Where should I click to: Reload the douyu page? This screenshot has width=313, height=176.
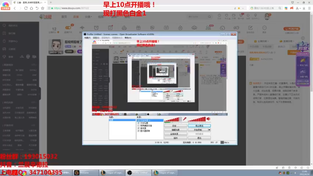click(26, 8)
